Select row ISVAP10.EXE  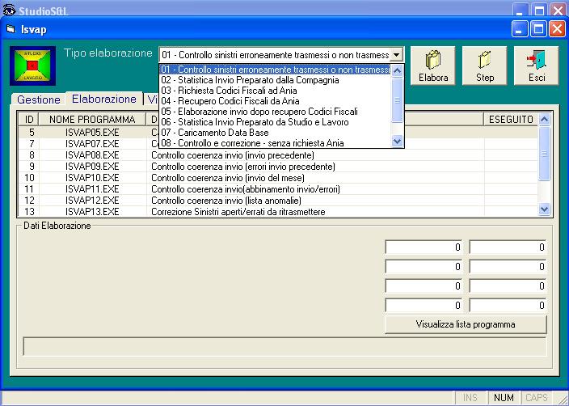277,178
